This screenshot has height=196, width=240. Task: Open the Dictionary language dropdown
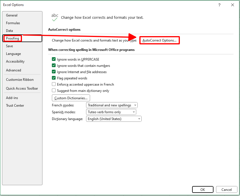(114, 119)
